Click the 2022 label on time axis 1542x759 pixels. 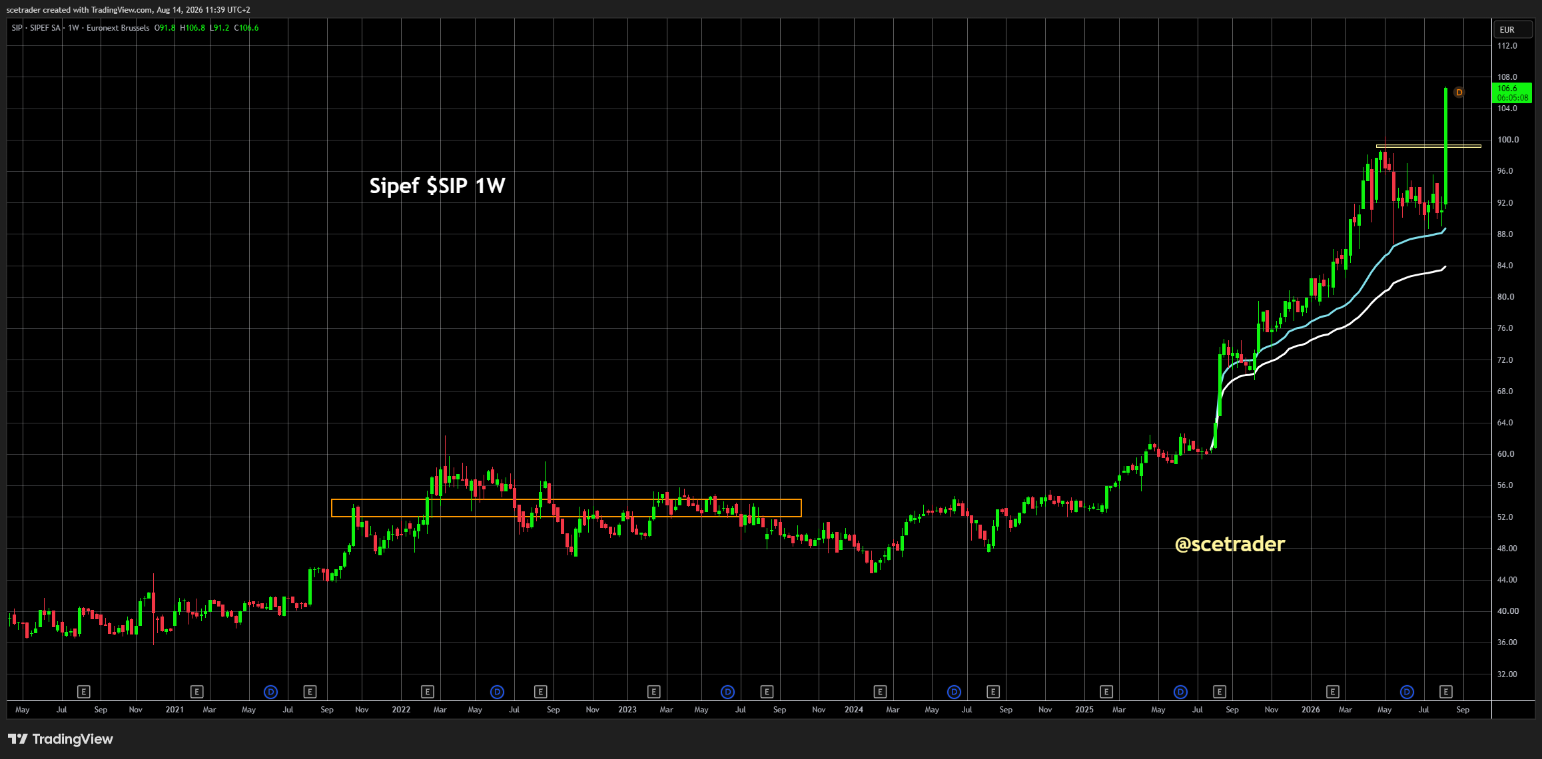(401, 710)
